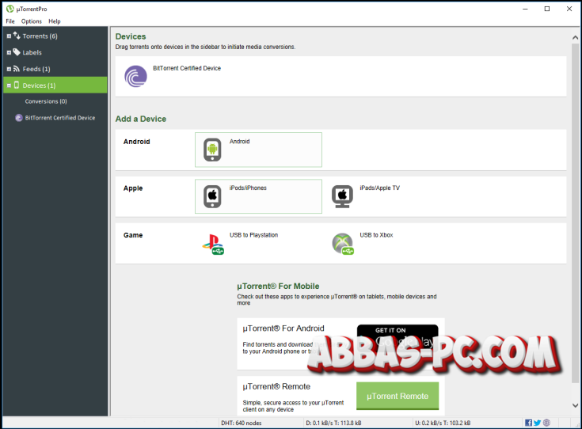Click the Facebook icon in status bar
This screenshot has width=582, height=429.
[x=528, y=423]
